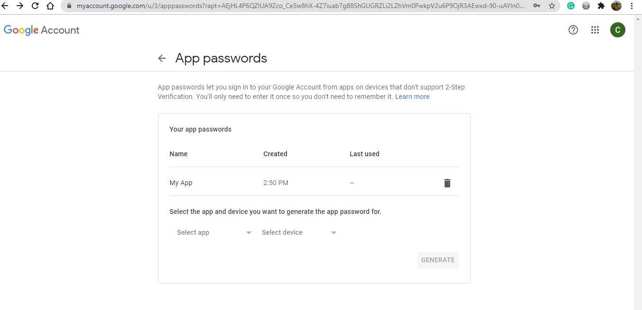642x310 pixels.
Task: Reload the page
Action: tap(35, 6)
